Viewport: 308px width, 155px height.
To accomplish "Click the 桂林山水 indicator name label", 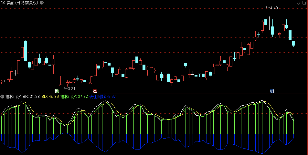I will (x=13, y=97).
